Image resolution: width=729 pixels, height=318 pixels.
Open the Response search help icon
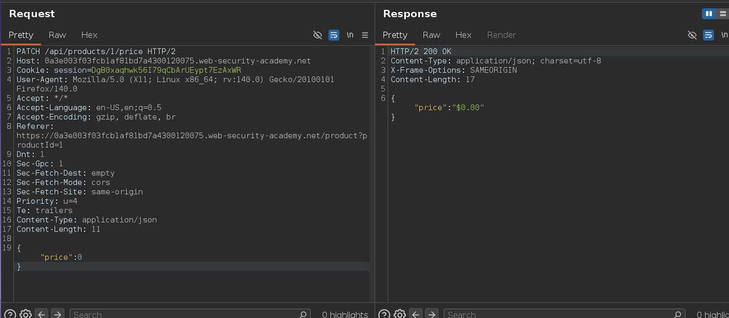point(384,314)
